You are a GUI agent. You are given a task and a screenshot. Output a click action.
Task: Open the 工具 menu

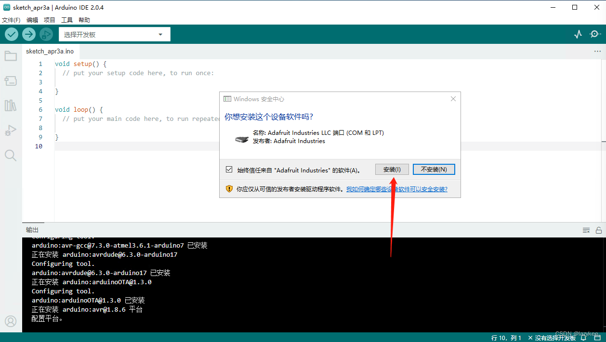(x=67, y=20)
